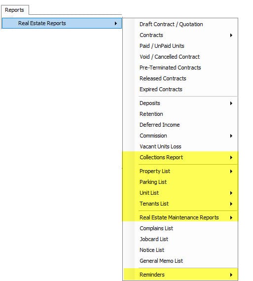This screenshot has width=253, height=281.
Task: Open the Reports tab
Action: (x=14, y=10)
